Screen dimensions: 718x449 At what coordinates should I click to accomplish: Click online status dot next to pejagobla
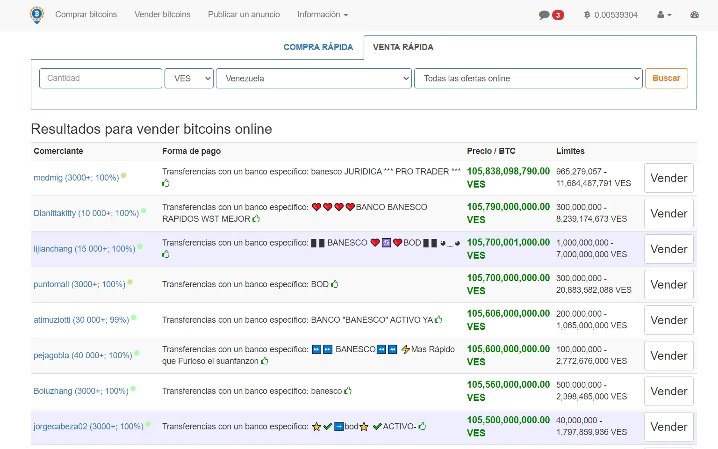[137, 353]
